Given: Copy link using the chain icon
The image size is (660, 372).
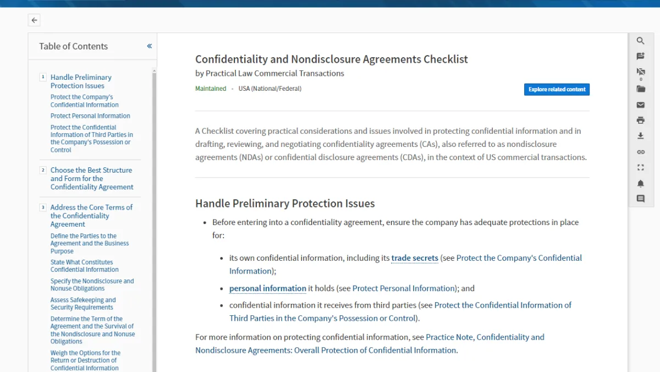Looking at the screenshot, I should 640,152.
